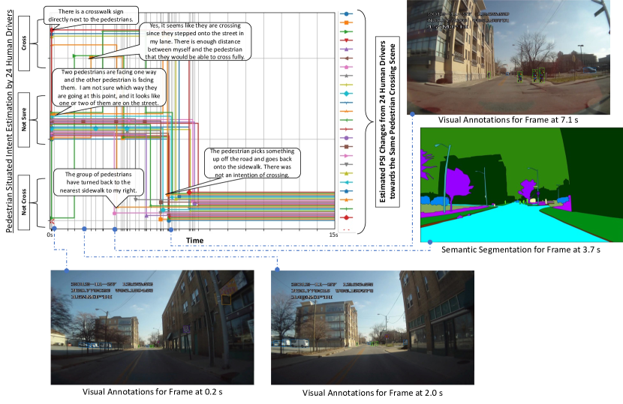Viewport: 623px width, 404px height.
Task: Select the olive up-pointing triangle legend marker
Action: pyautogui.click(x=347, y=173)
